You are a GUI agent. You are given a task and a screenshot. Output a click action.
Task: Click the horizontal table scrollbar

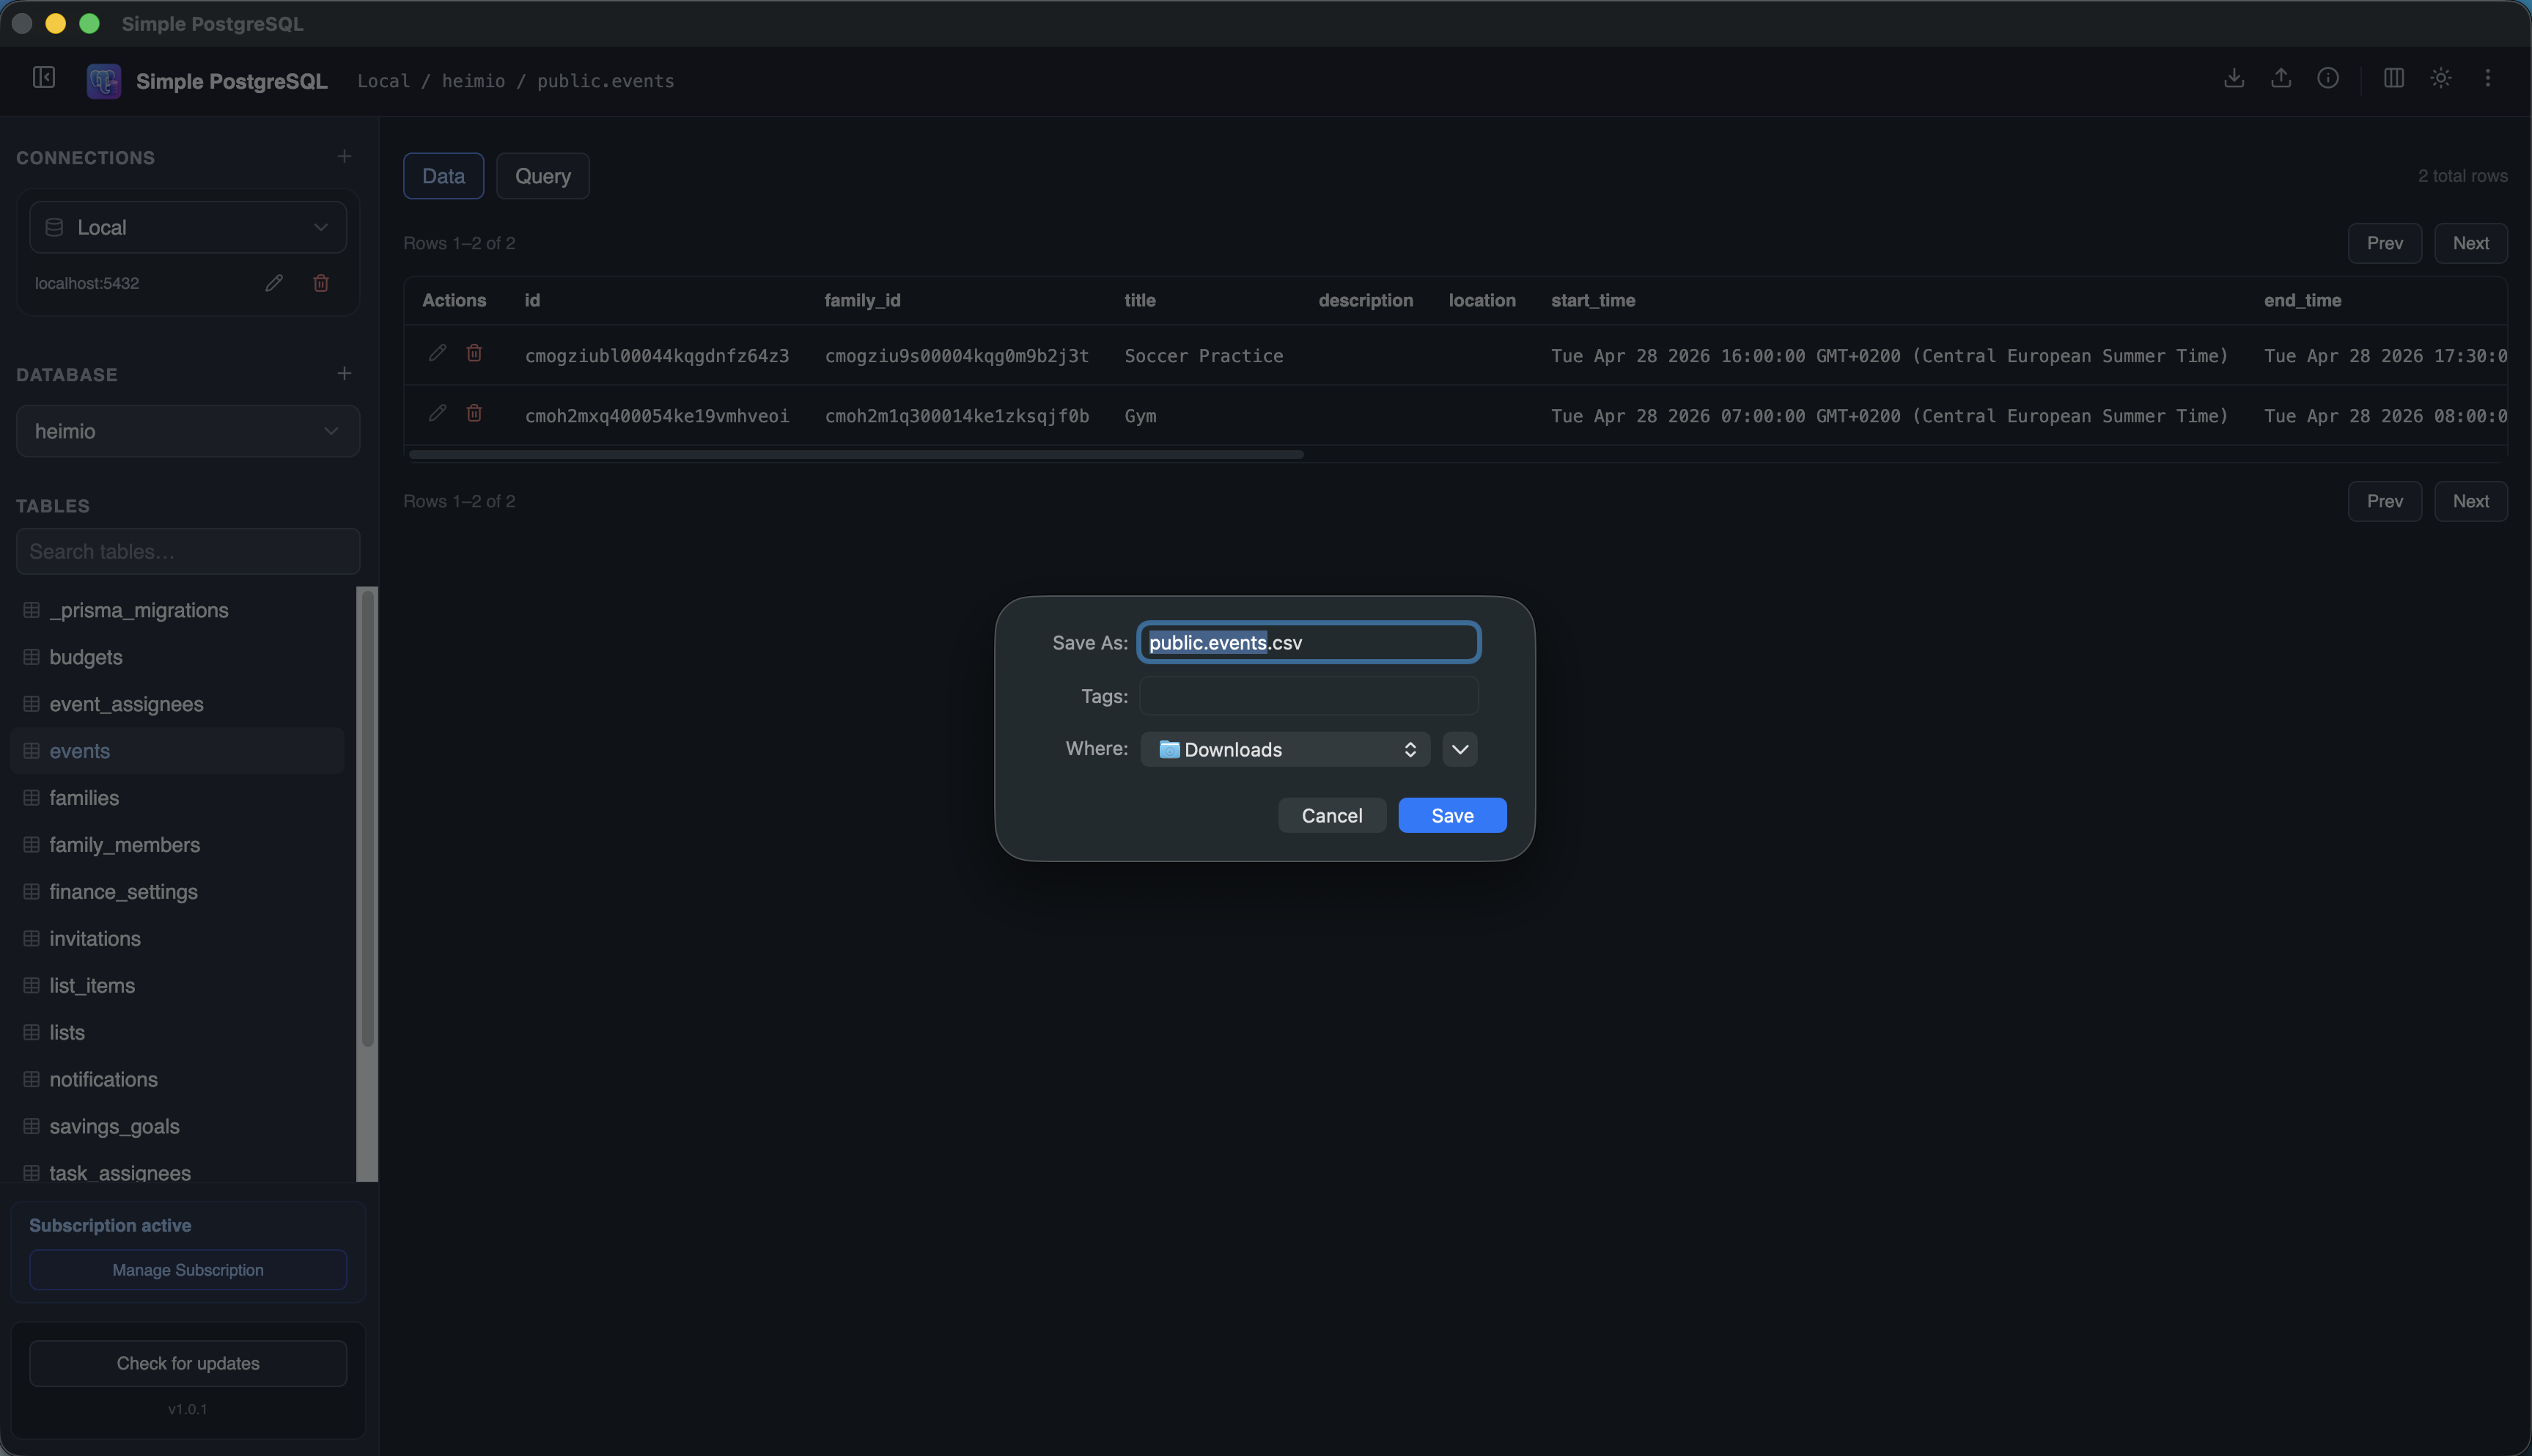click(855, 454)
